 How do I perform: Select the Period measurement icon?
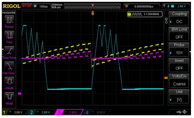click(9, 20)
